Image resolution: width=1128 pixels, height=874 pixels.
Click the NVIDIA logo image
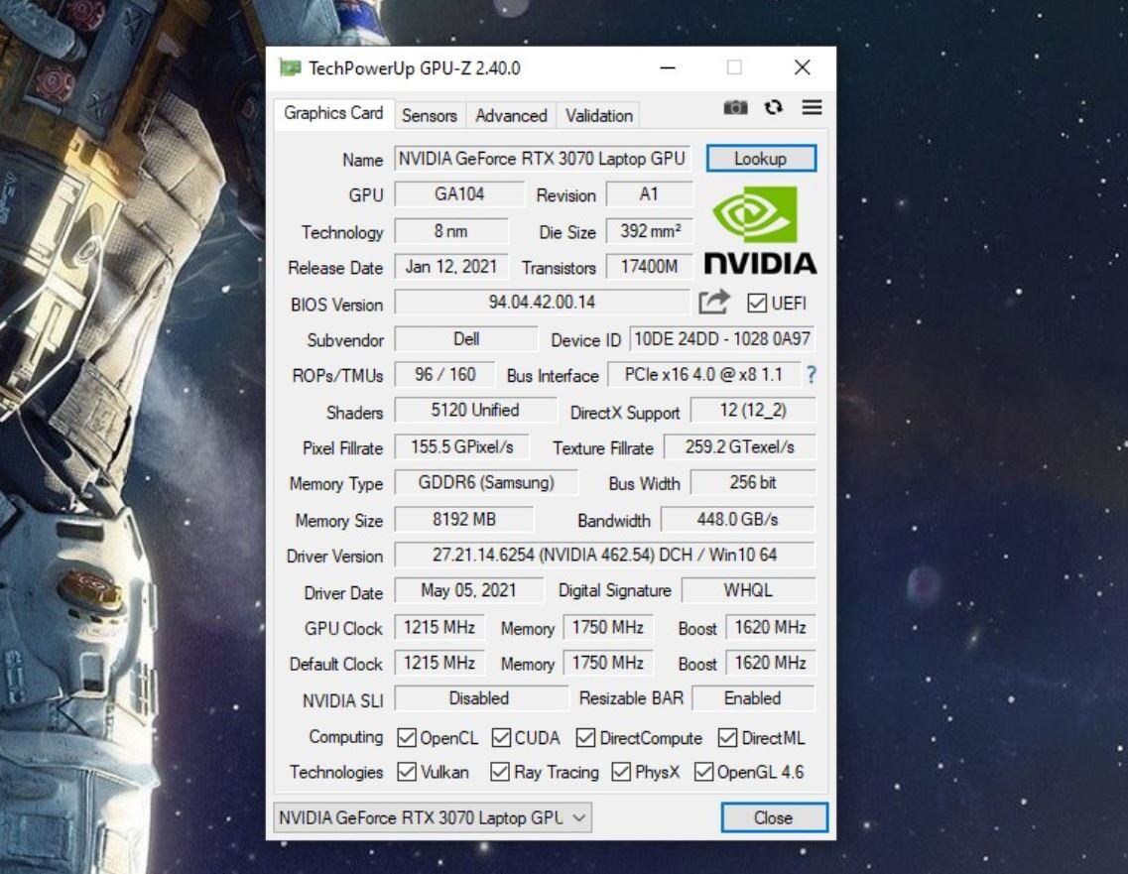click(760, 230)
